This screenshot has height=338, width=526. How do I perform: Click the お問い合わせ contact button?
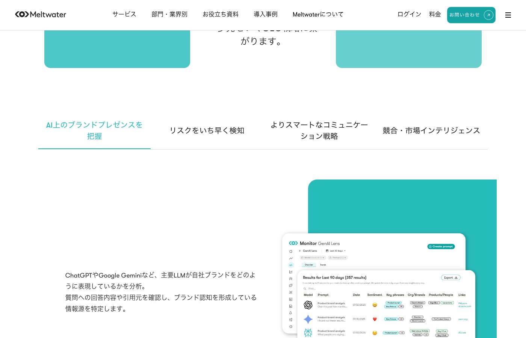tap(471, 15)
